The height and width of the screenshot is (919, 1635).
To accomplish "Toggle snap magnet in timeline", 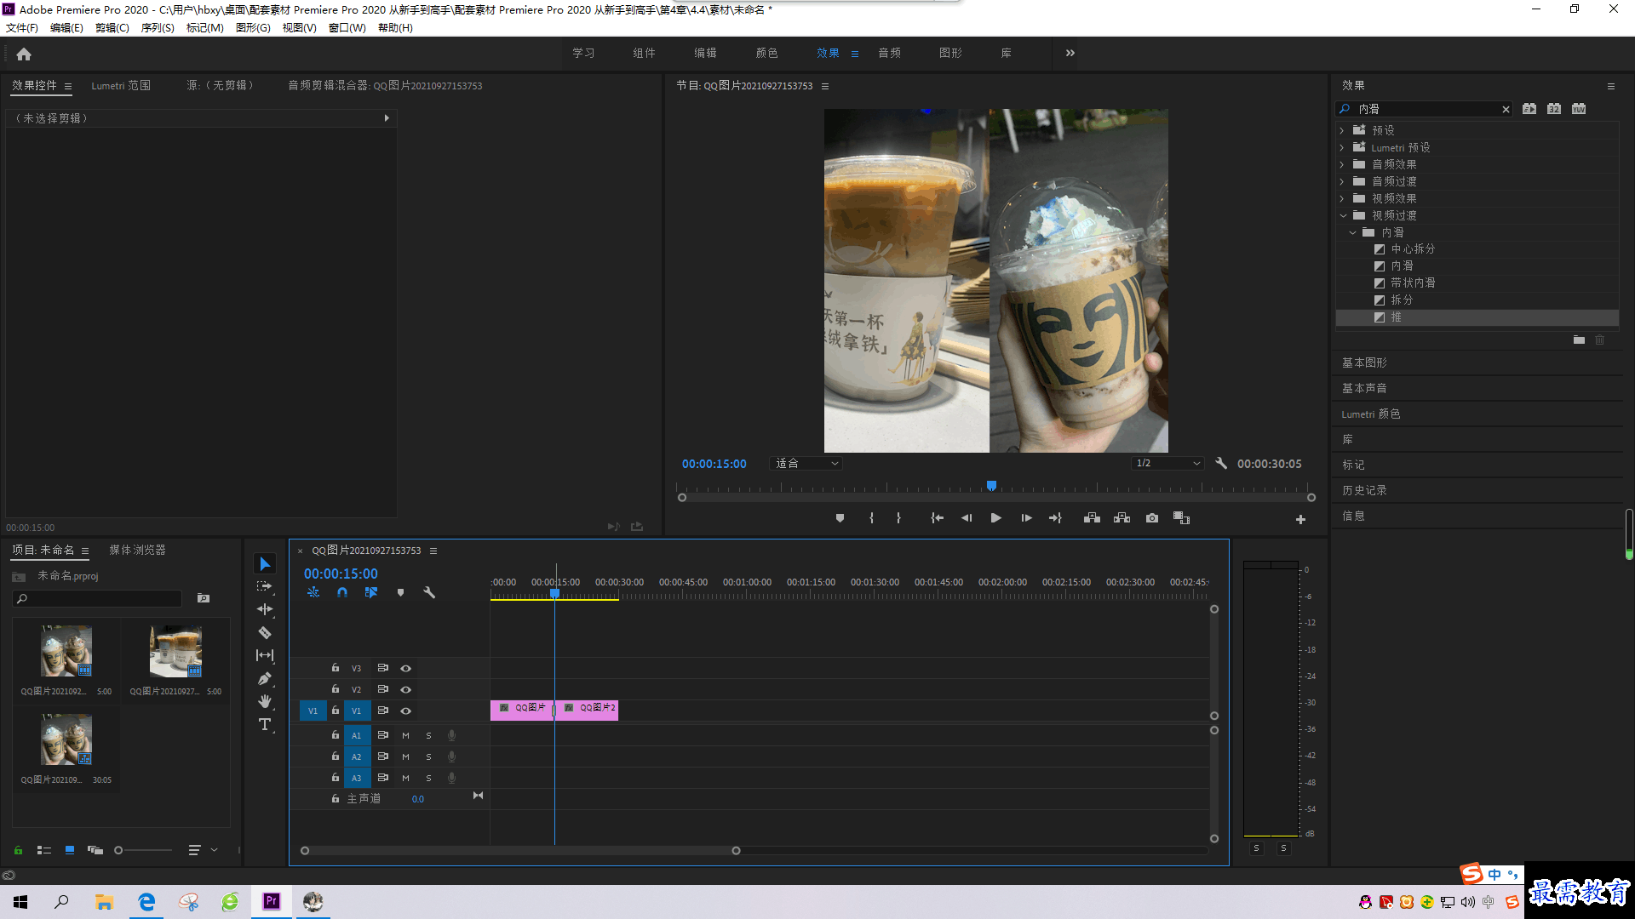I will pyautogui.click(x=341, y=592).
